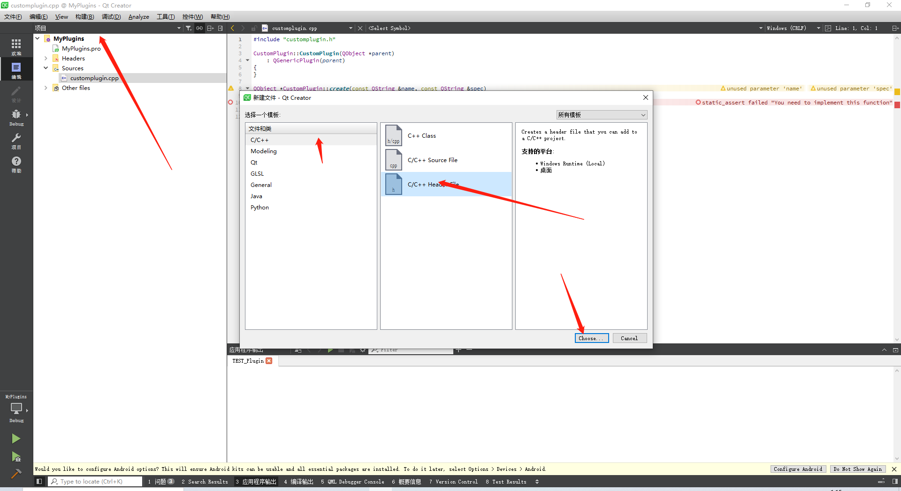The width and height of the screenshot is (901, 491).
Task: Open the 帮助(H) menu
Action: tap(220, 16)
